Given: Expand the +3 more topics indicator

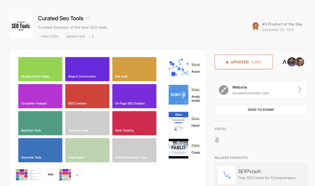Looking at the screenshot, I should [x=91, y=37].
